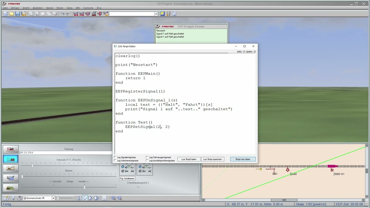Image resolution: width=370 pixels, height=208 pixels.
Task: Click the redo arrow in the toolbar
Action: click(68, 14)
